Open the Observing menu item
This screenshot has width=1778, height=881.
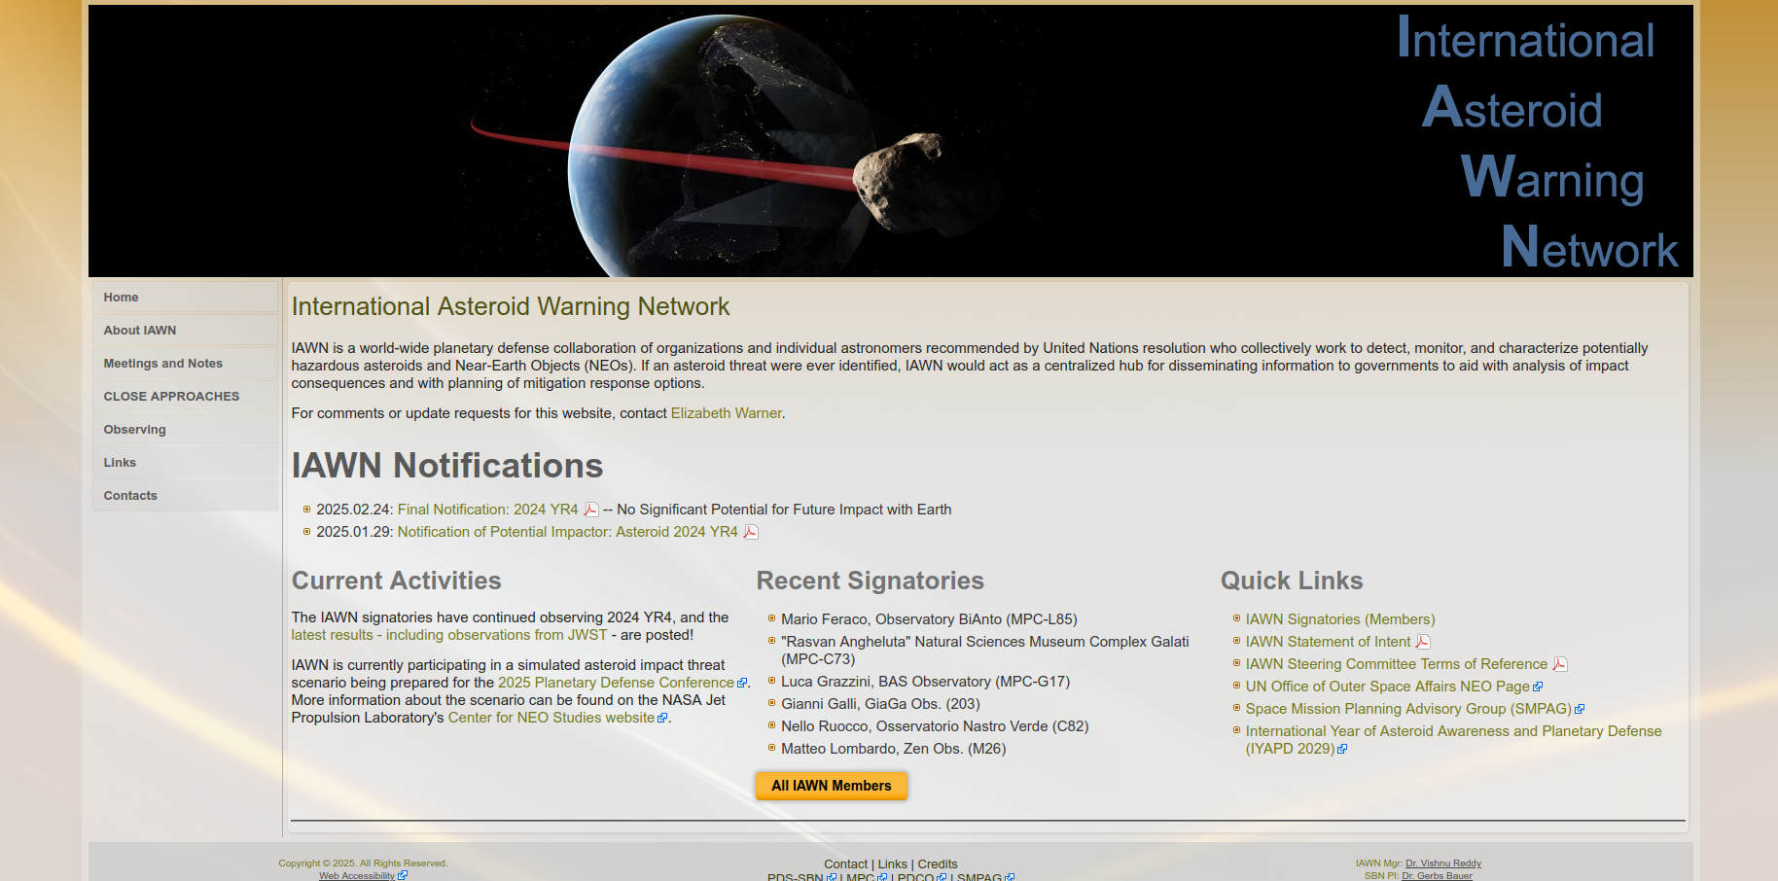click(134, 430)
